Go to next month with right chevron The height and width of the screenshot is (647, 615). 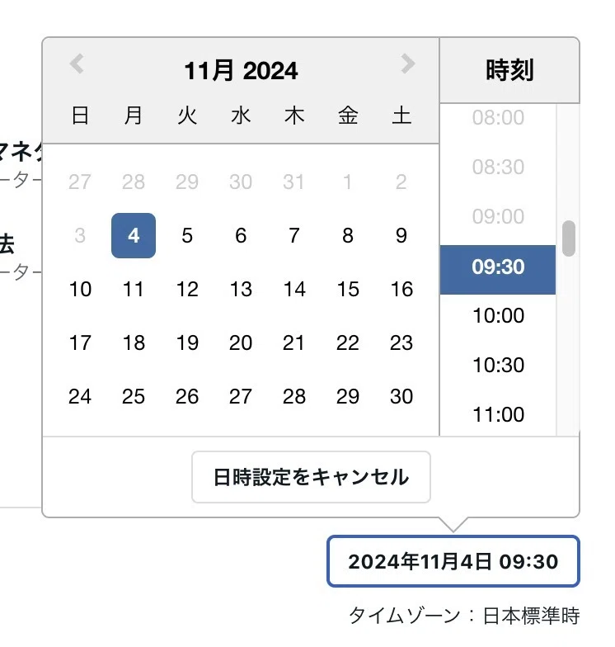407,64
